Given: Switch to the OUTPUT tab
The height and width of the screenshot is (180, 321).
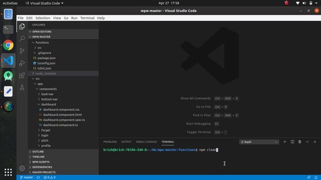Looking at the screenshot, I should (126, 142).
